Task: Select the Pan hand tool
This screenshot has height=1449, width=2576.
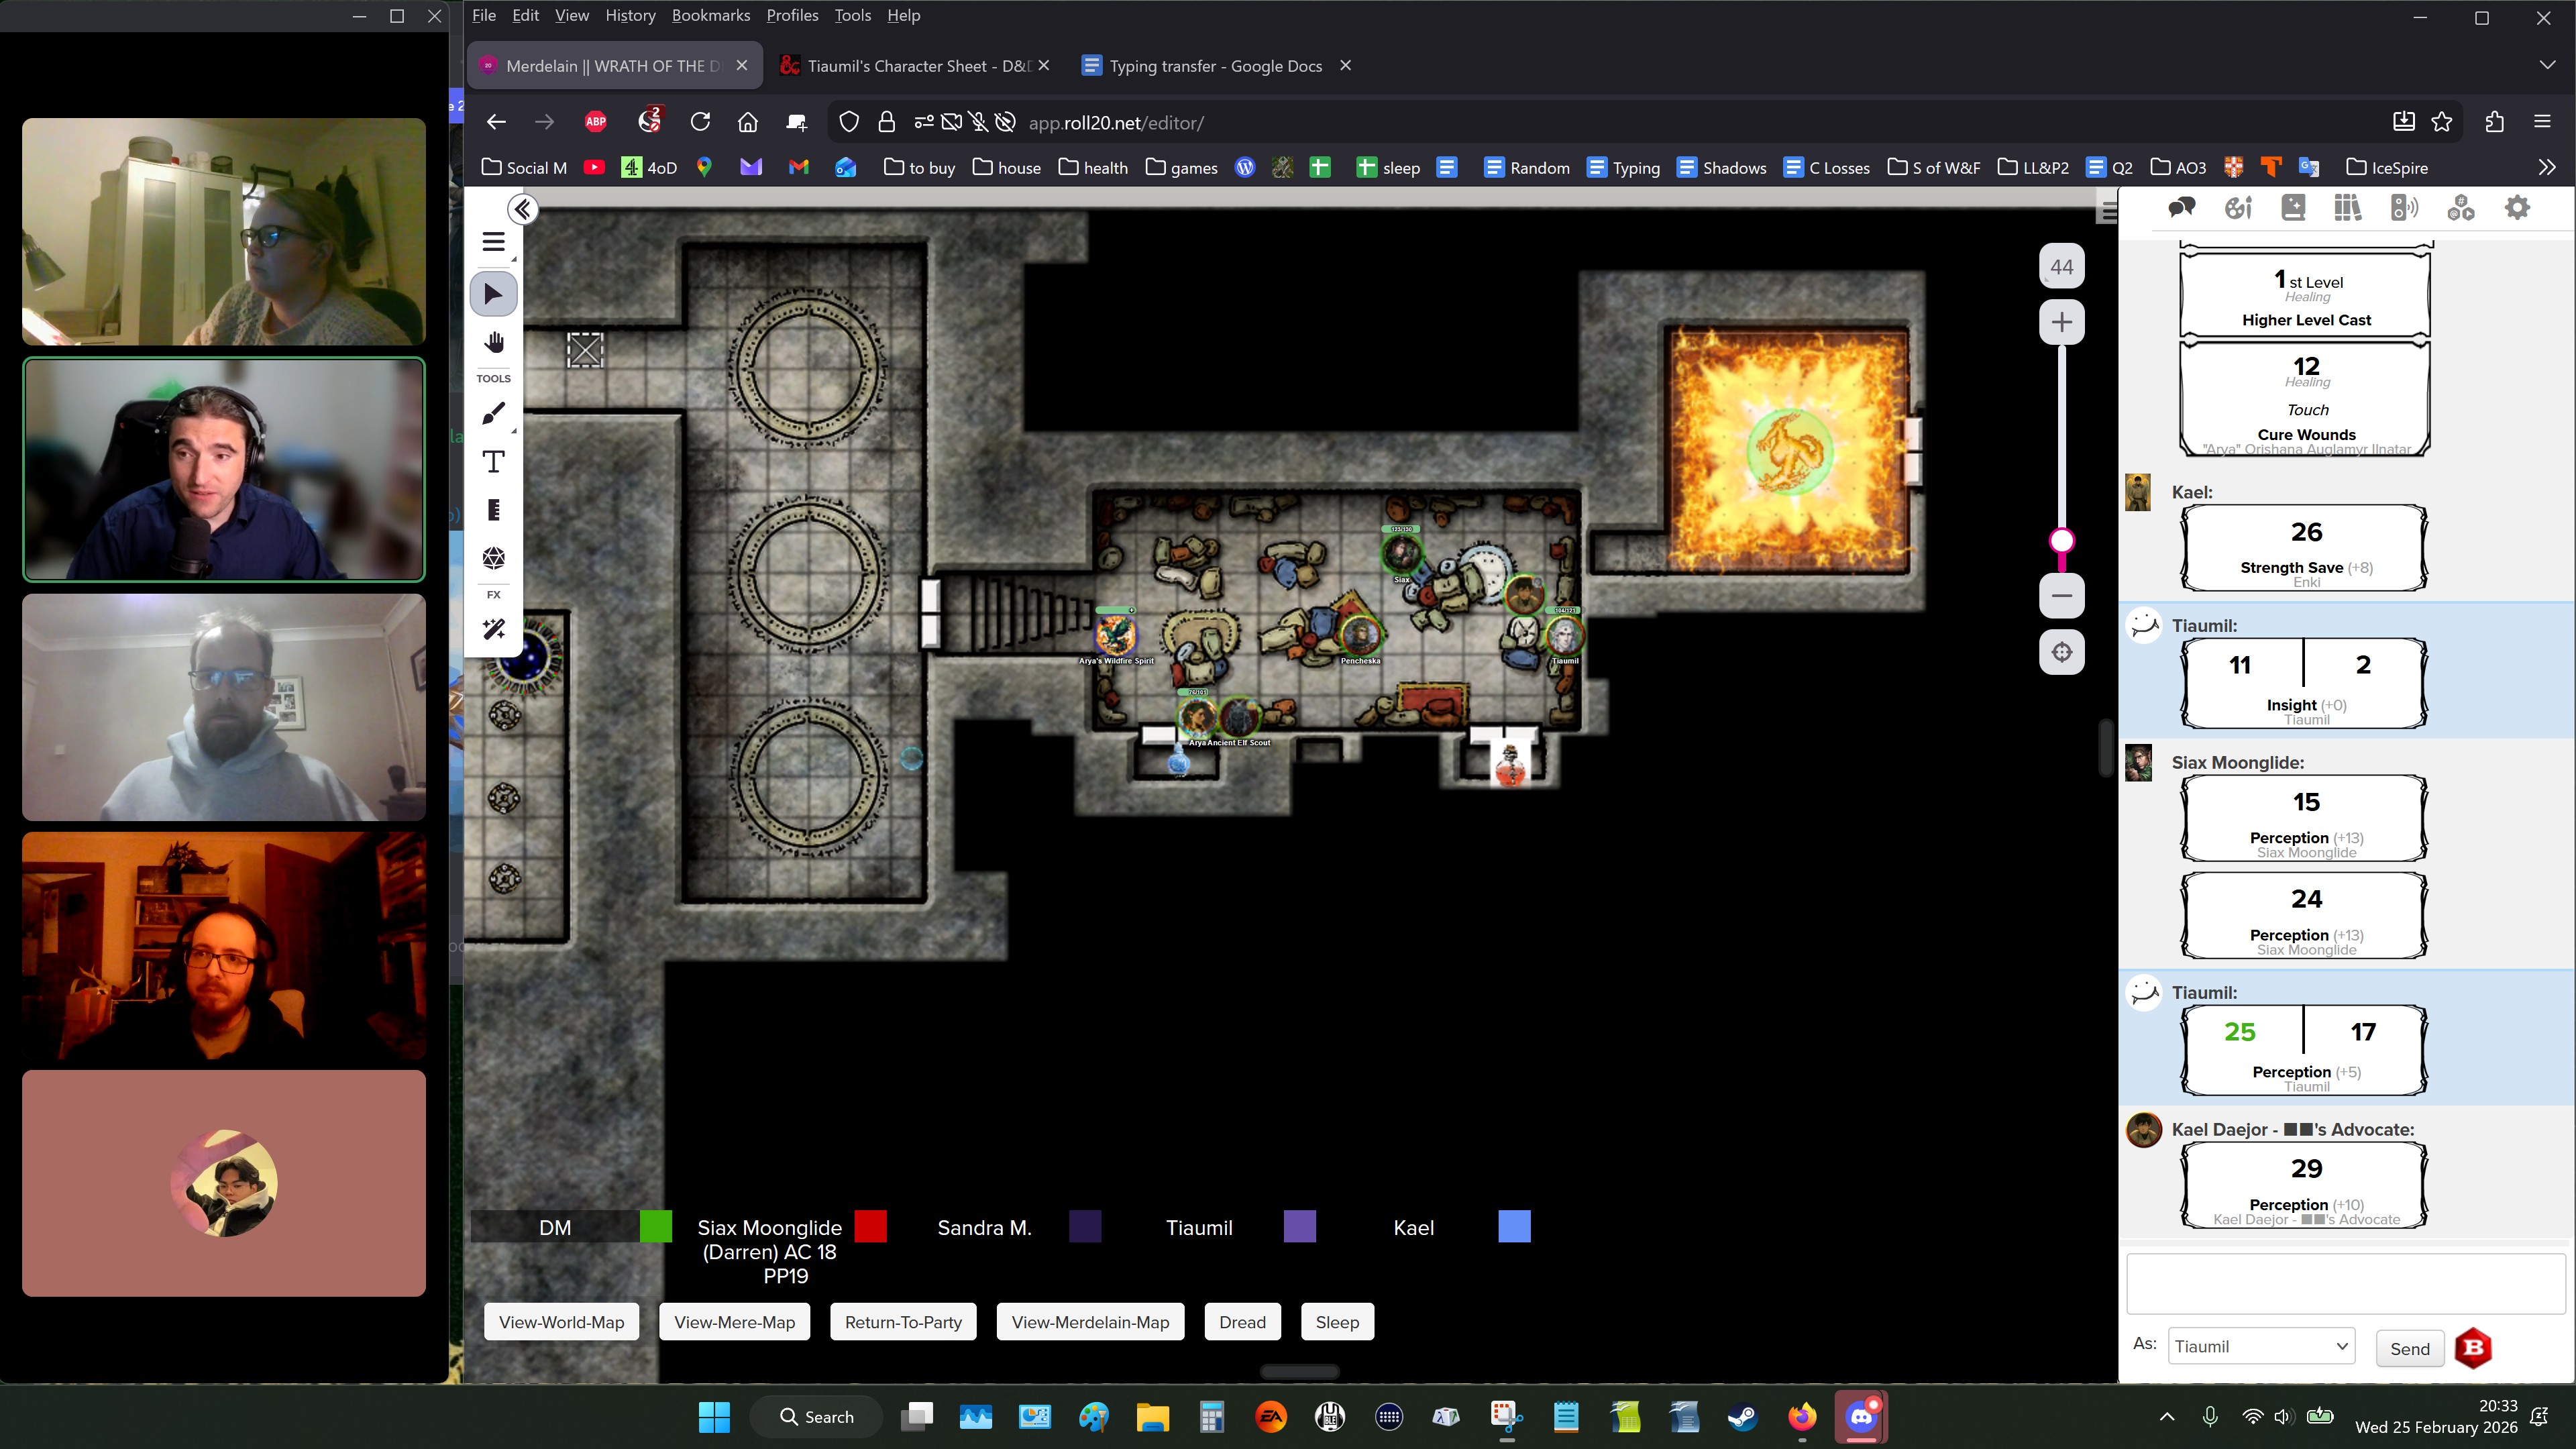Action: (x=493, y=343)
